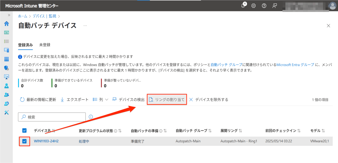The width and height of the screenshot is (338, 163).
Task: Click the Autopatch-Main - Ring1 cell
Action: tap(239, 141)
